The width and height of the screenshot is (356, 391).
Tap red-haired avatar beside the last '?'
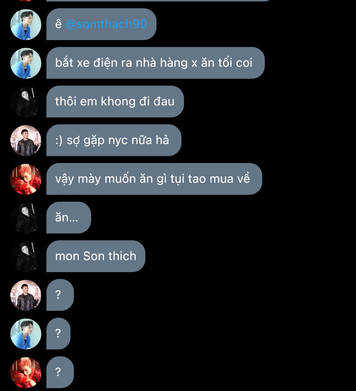click(x=26, y=372)
